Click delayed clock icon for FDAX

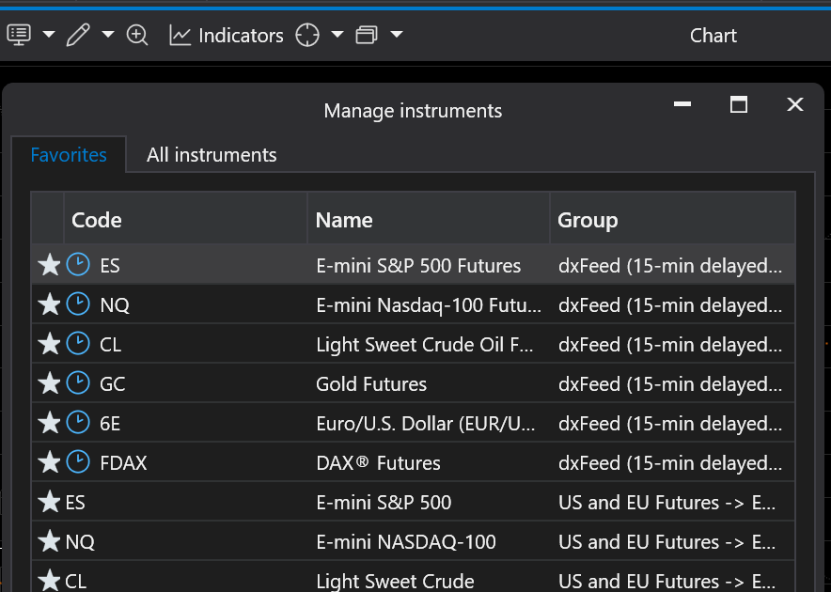coord(78,462)
